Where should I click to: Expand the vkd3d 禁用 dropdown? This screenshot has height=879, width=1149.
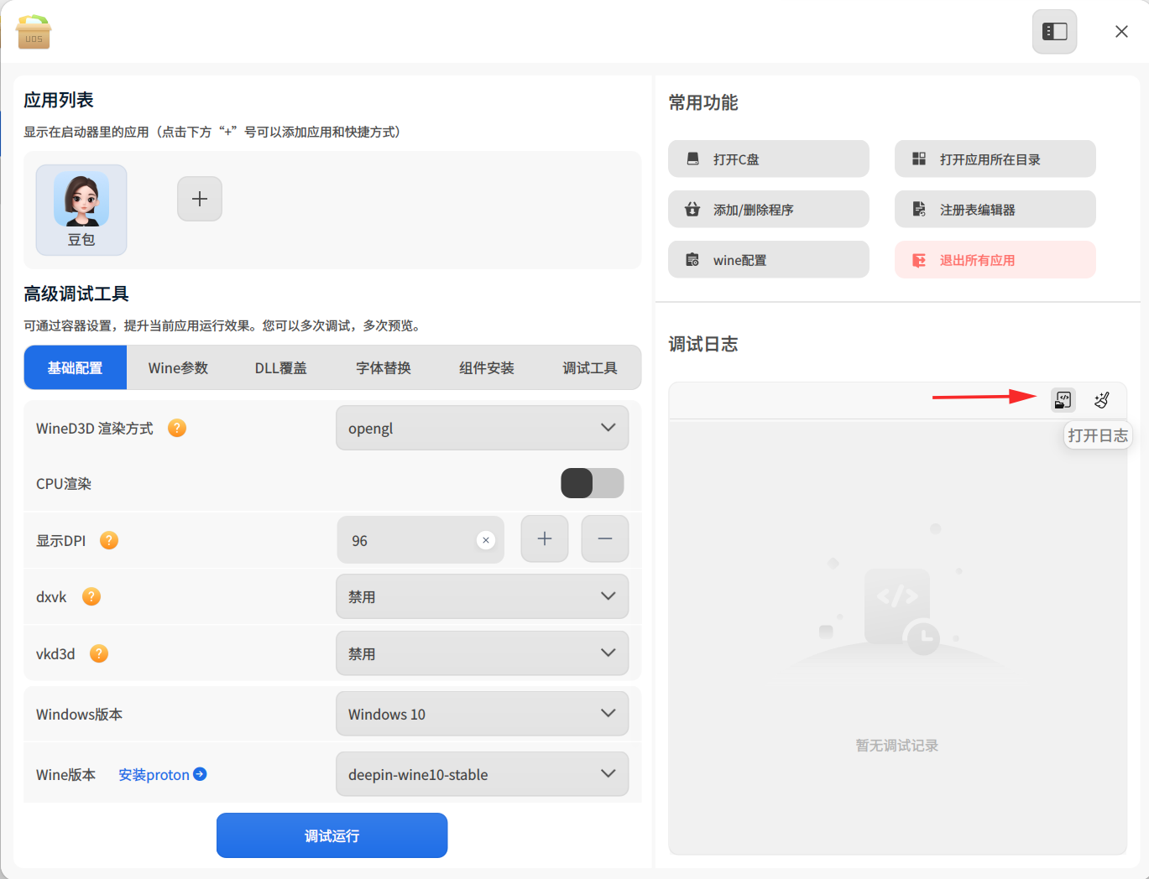coord(483,653)
